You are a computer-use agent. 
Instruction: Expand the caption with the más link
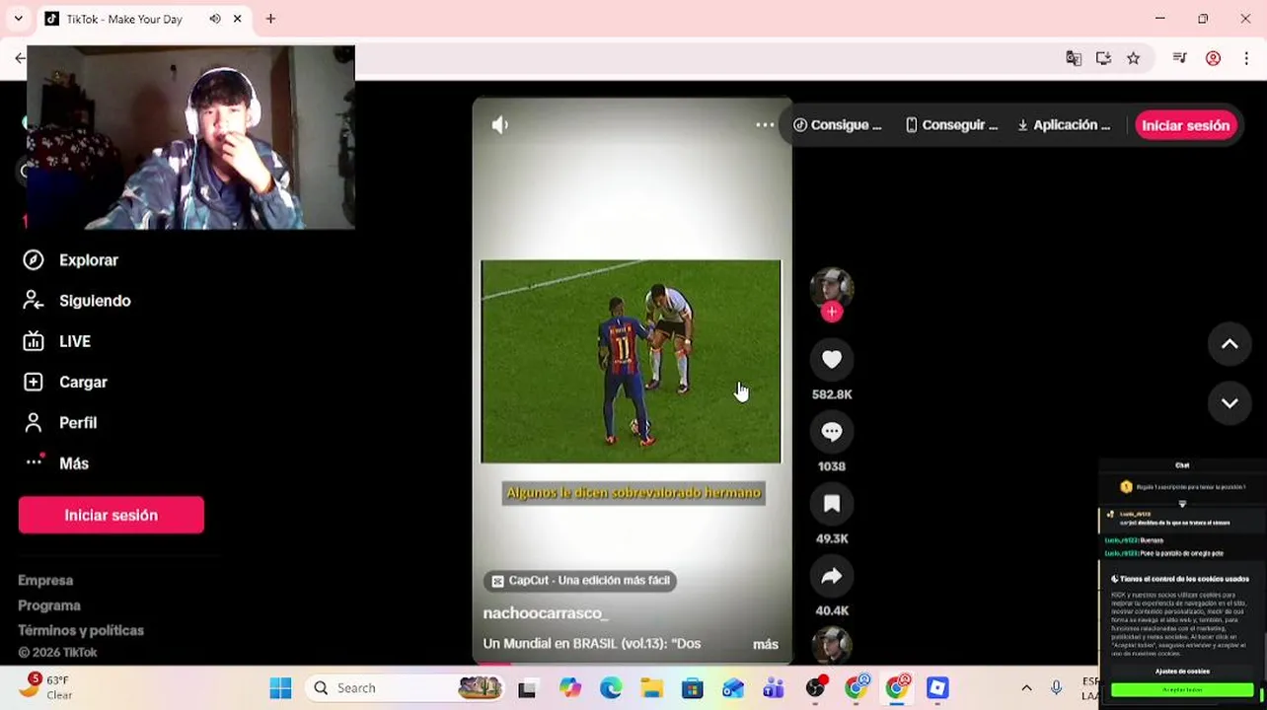pyautogui.click(x=766, y=644)
